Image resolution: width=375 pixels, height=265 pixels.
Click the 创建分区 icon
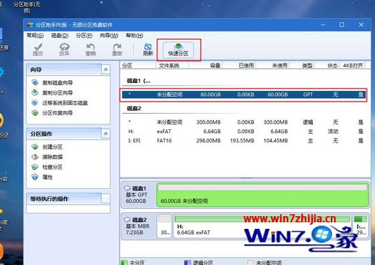tap(35, 147)
